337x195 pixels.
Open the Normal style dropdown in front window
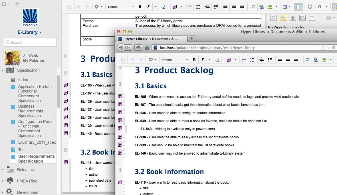[x=175, y=59]
